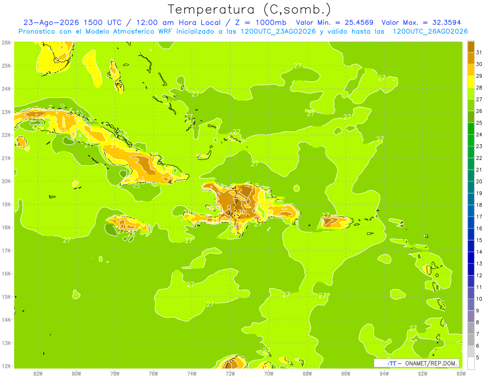Click the '78W' longitude axis label
This screenshot has width=490, height=379.
(115, 373)
